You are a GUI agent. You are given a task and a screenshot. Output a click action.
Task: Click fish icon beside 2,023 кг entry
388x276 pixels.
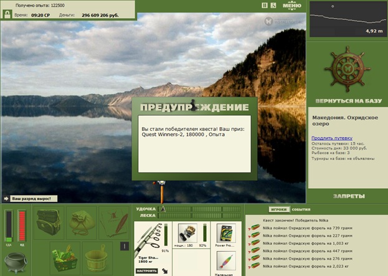point(254,265)
